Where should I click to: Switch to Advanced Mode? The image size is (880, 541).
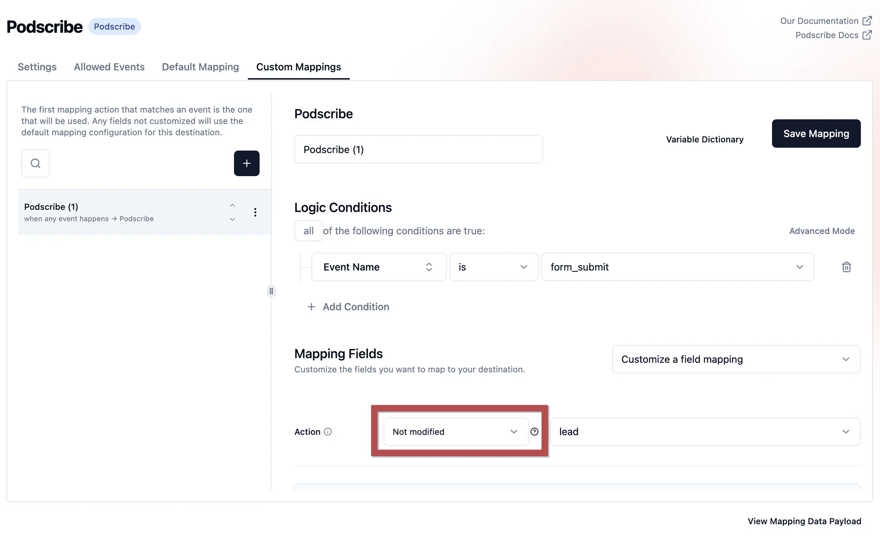pos(822,231)
